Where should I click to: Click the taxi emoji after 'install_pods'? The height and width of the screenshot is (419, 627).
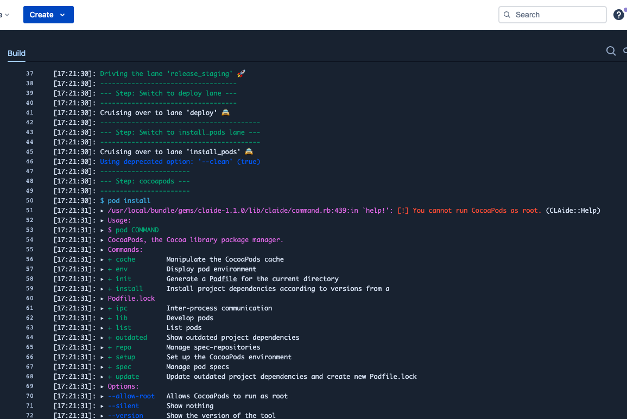[x=249, y=151]
